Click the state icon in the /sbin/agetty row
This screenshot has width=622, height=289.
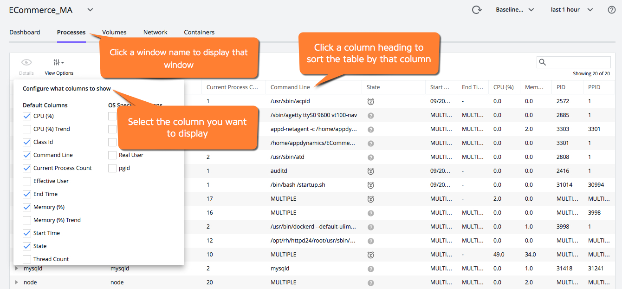(370, 115)
